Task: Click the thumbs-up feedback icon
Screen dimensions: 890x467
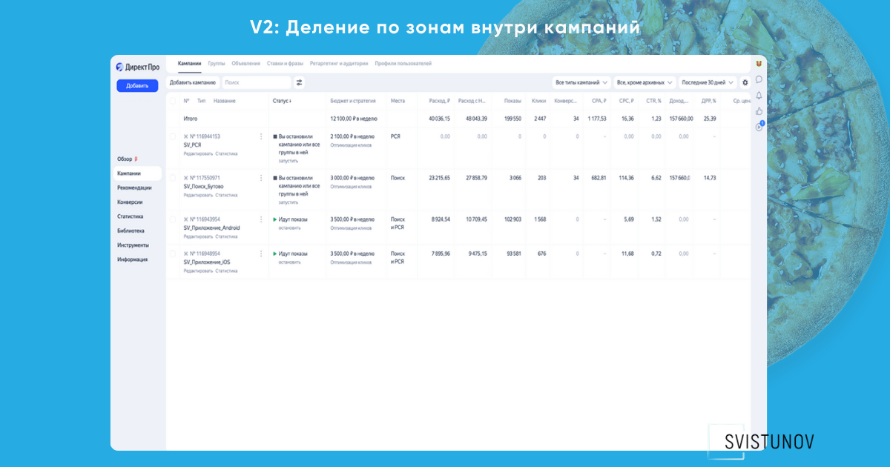Action: [x=759, y=111]
